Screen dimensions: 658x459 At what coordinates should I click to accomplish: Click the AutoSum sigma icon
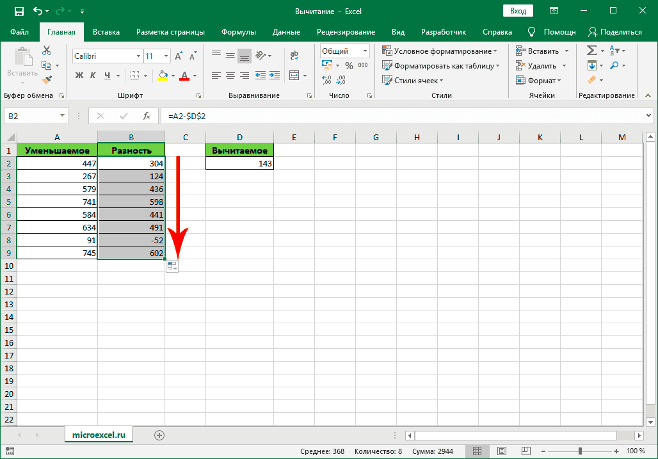(591, 51)
